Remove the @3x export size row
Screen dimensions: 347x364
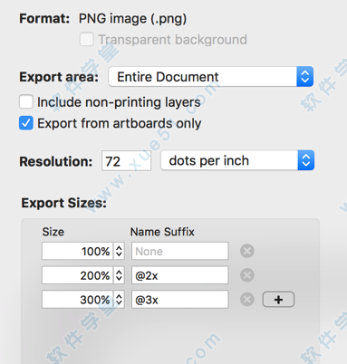247,300
